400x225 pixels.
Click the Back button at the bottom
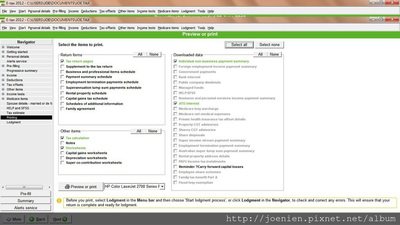pos(37,219)
